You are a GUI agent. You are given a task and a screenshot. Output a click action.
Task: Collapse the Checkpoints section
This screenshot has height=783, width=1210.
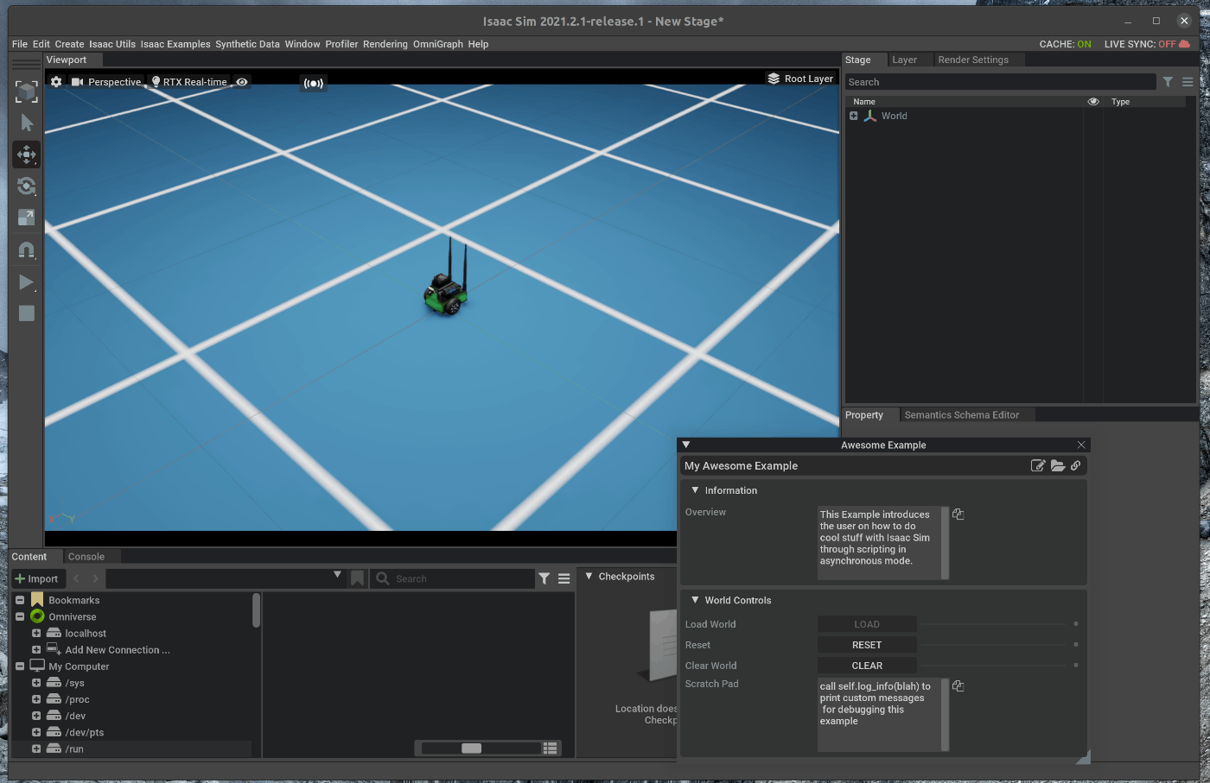589,576
